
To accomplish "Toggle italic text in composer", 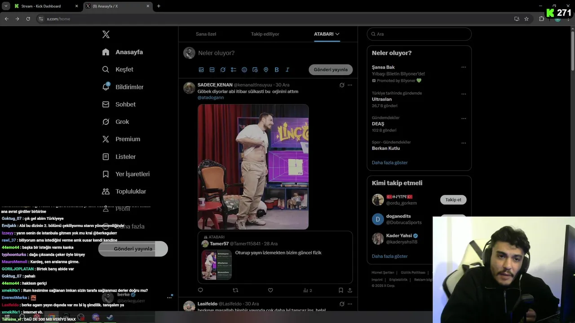I will click(287, 70).
